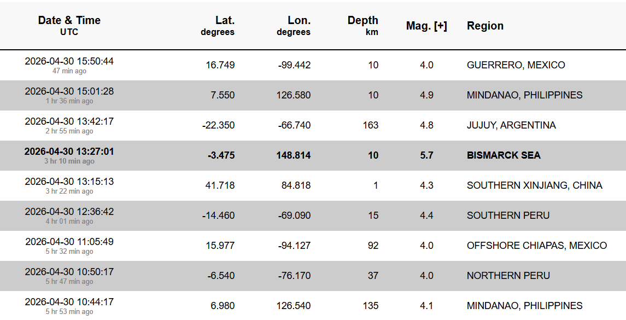Image resolution: width=626 pixels, height=320 pixels.
Task: Open the NORTHERN PERU earthquake entry
Action: (x=508, y=276)
